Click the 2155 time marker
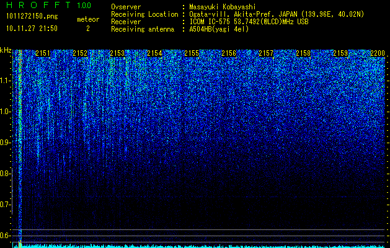Viewport: 390px width, 248px height. 192,53
